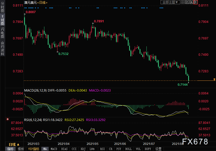
Task: Click the 澳元美元<日线> chart title
Action: click(36, 2)
